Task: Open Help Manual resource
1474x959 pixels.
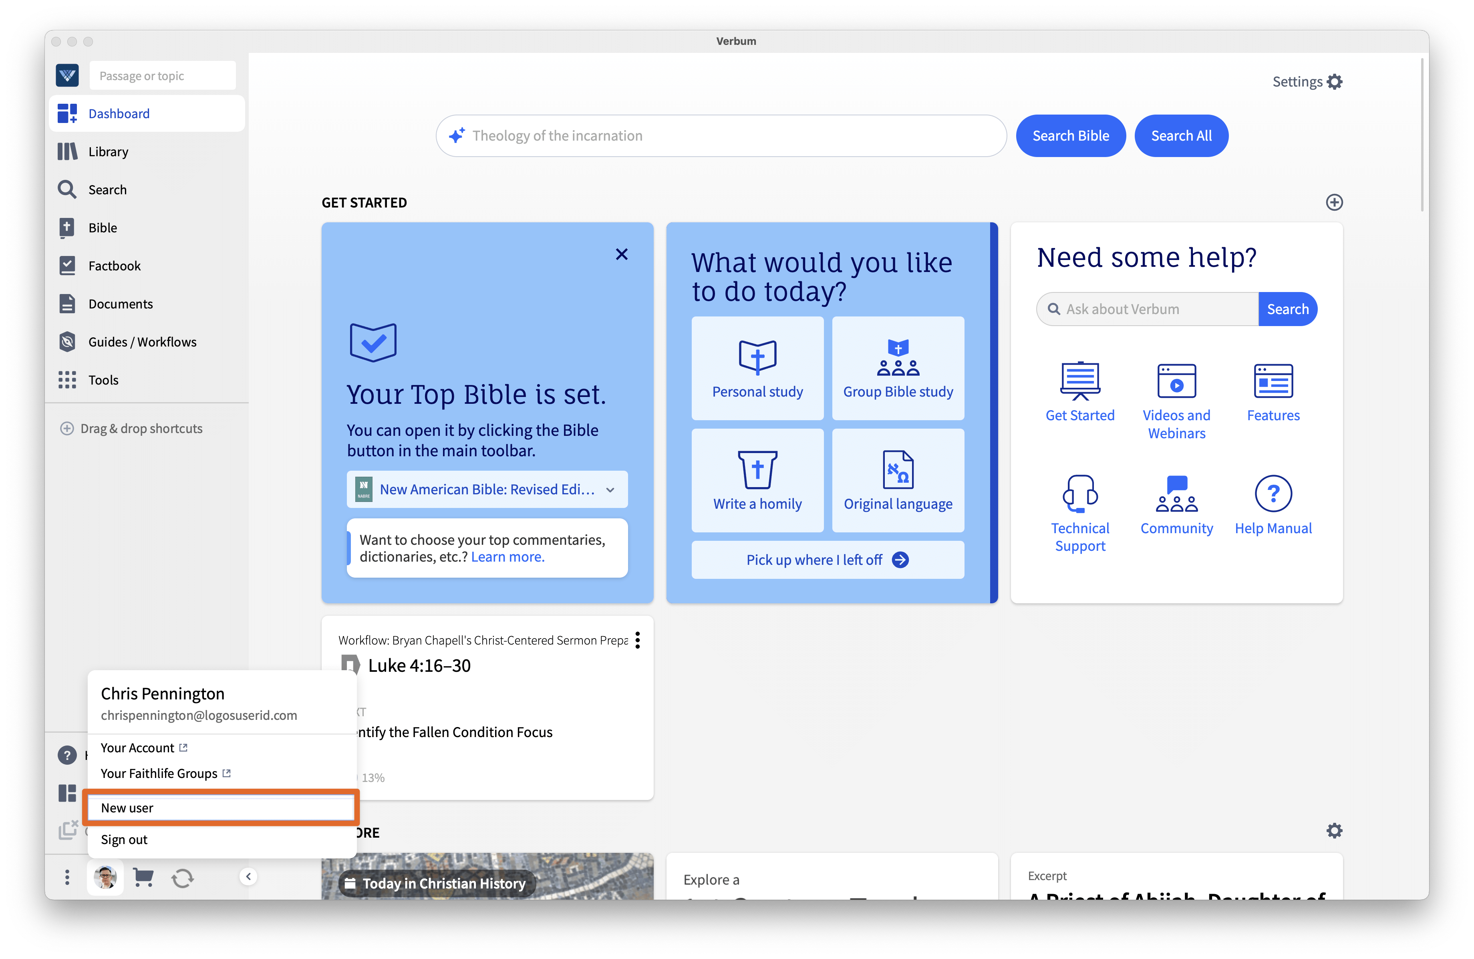Action: tap(1273, 506)
